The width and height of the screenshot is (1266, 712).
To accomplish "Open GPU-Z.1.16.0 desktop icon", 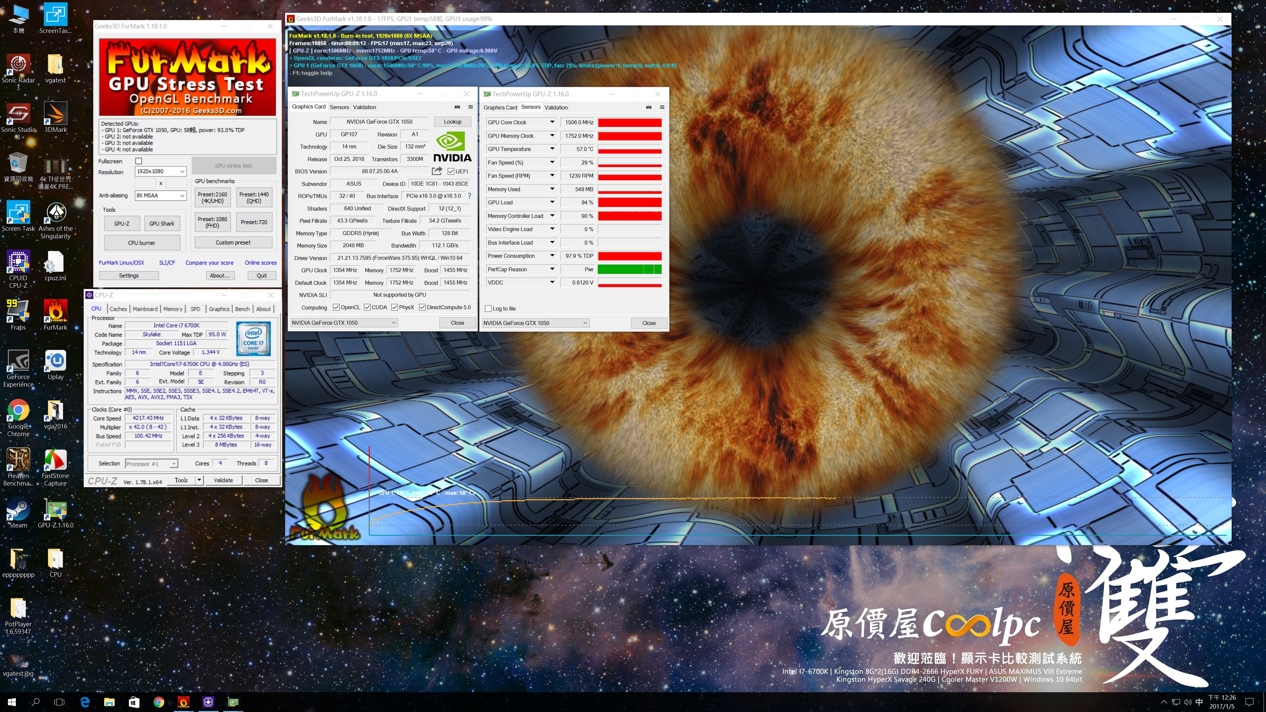I will point(55,513).
